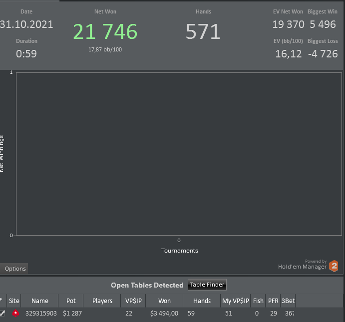Screen dimensions: 345x322
Task: Click the Fish column header
Action: click(x=258, y=301)
